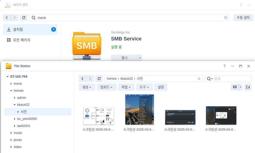Image resolution: width=255 pixels, height=153 pixels.
Task: Refresh the Package Center list
Action: pos(24,18)
